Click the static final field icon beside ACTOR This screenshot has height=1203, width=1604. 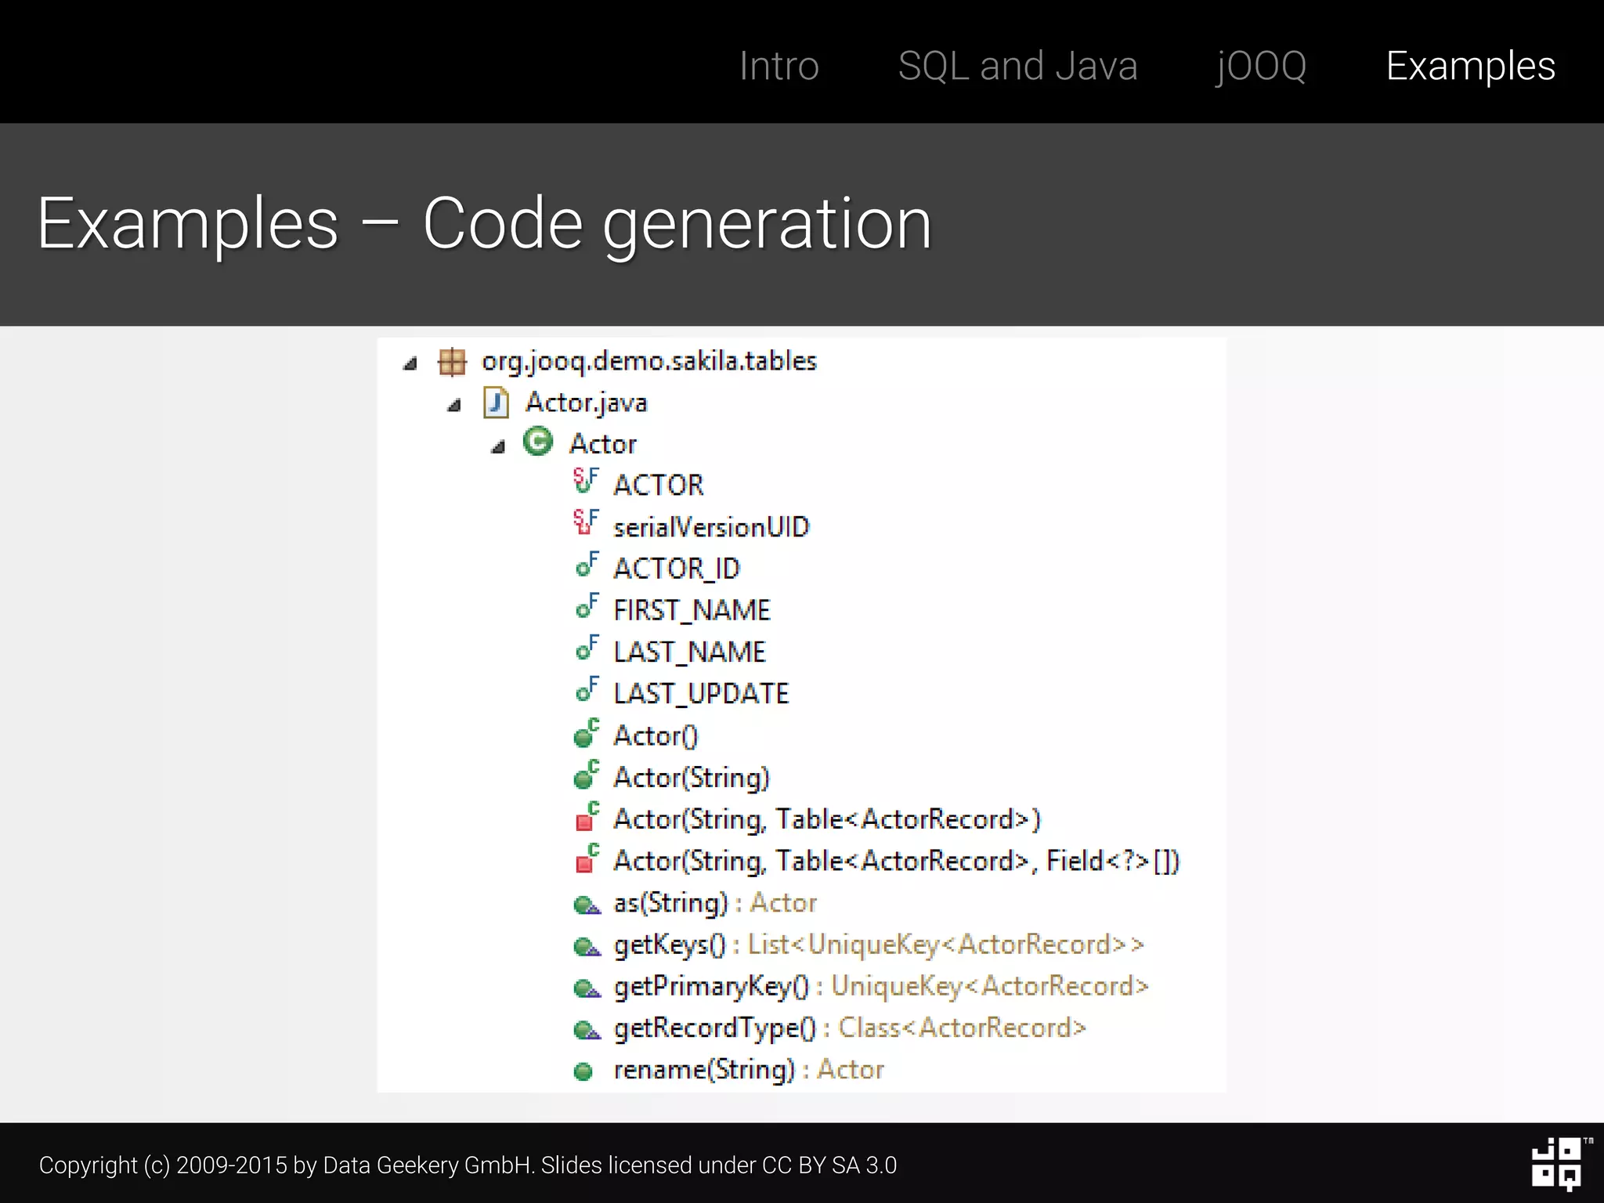[x=585, y=481]
